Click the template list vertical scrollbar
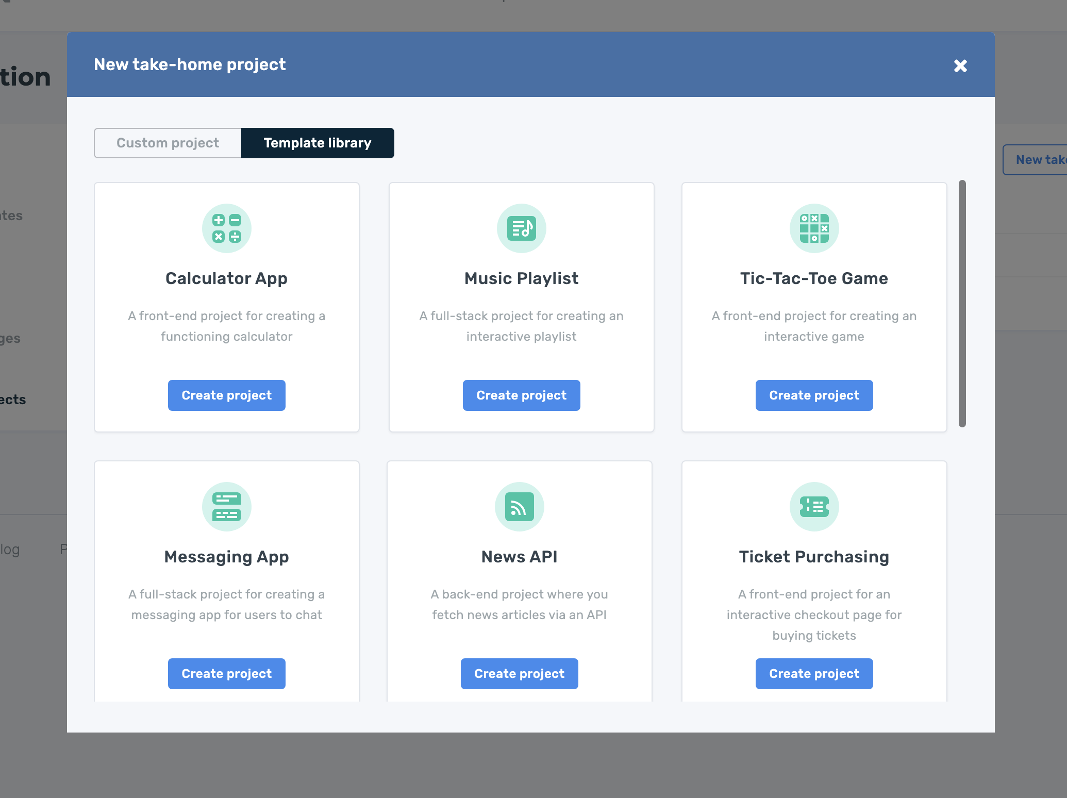Screen dimensions: 1067x798 pyautogui.click(x=962, y=304)
